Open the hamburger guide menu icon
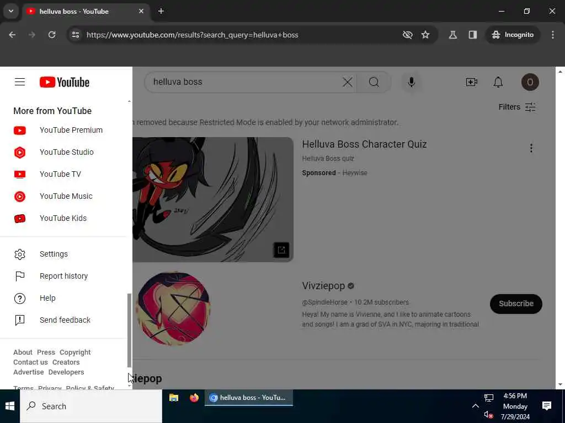The width and height of the screenshot is (565, 423). tap(20, 82)
